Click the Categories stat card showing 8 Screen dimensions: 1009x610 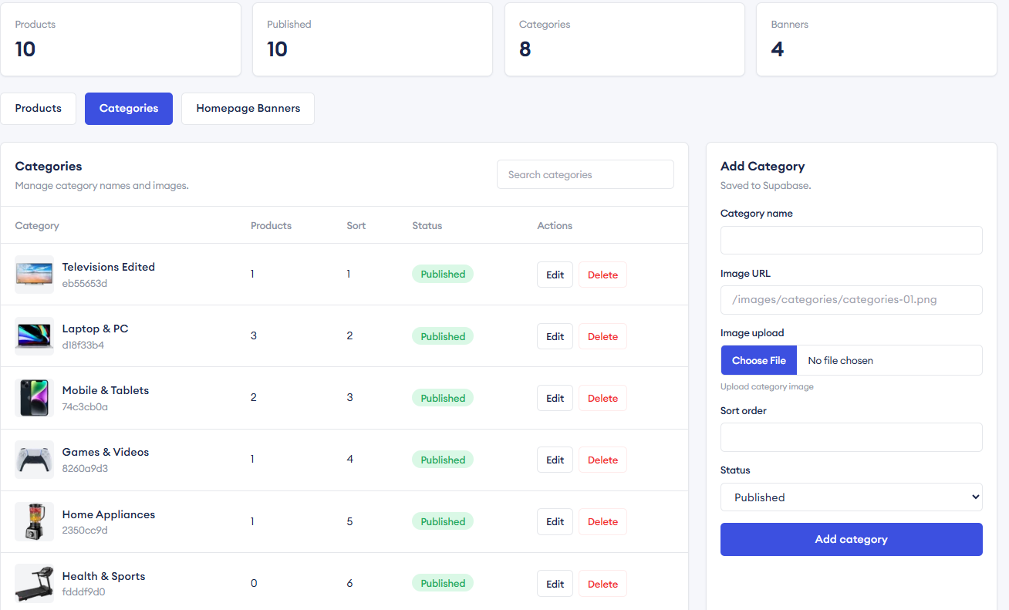click(x=624, y=39)
